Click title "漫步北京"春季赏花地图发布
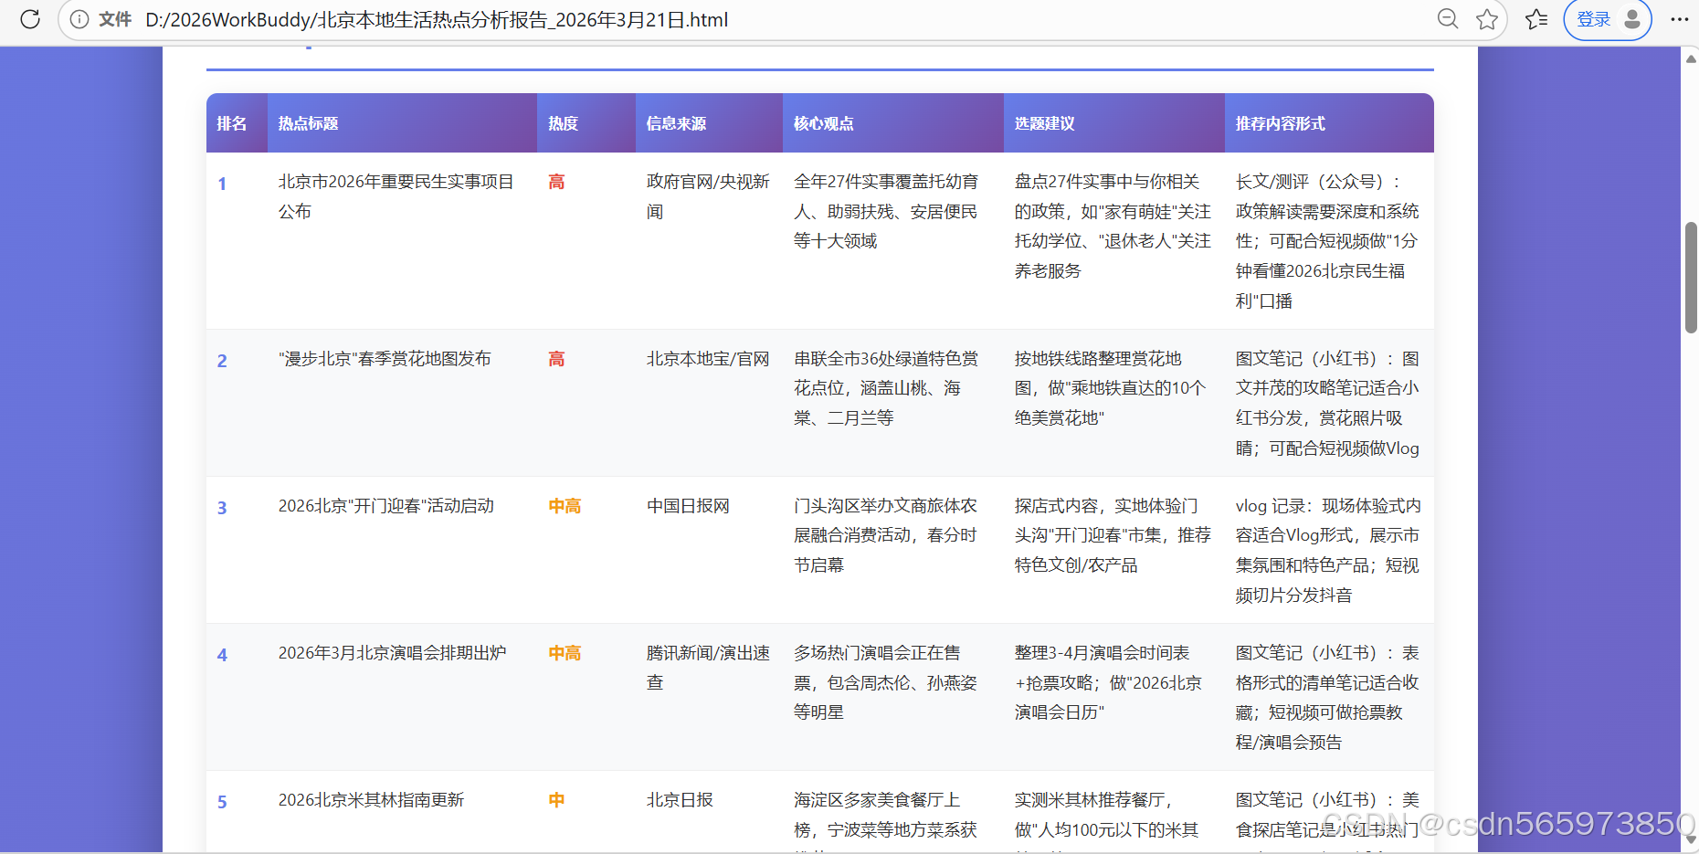The width and height of the screenshot is (1699, 854). point(385,359)
